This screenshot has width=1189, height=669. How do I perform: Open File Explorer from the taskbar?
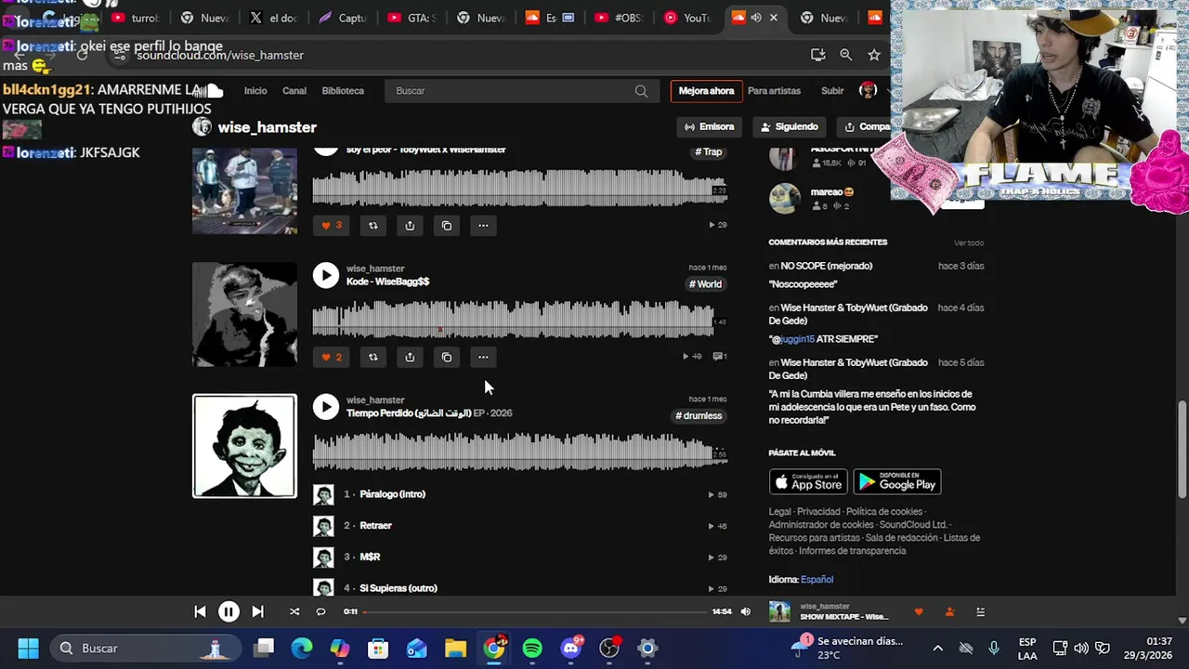(455, 648)
